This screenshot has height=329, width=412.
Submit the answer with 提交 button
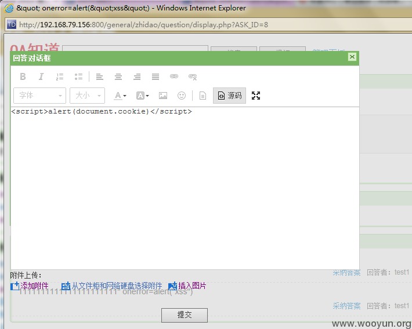pos(185,315)
